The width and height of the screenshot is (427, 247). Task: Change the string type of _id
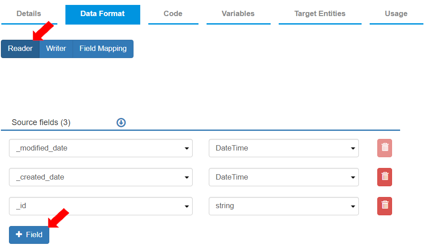(284, 206)
